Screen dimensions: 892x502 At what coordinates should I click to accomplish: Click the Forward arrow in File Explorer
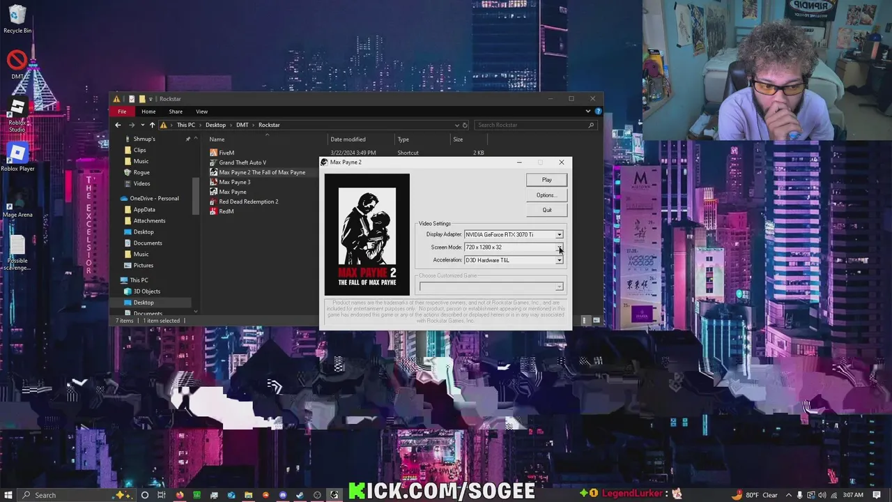coord(131,125)
